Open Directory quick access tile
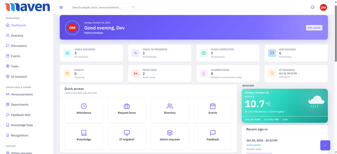337x154 pixels. coord(170,111)
